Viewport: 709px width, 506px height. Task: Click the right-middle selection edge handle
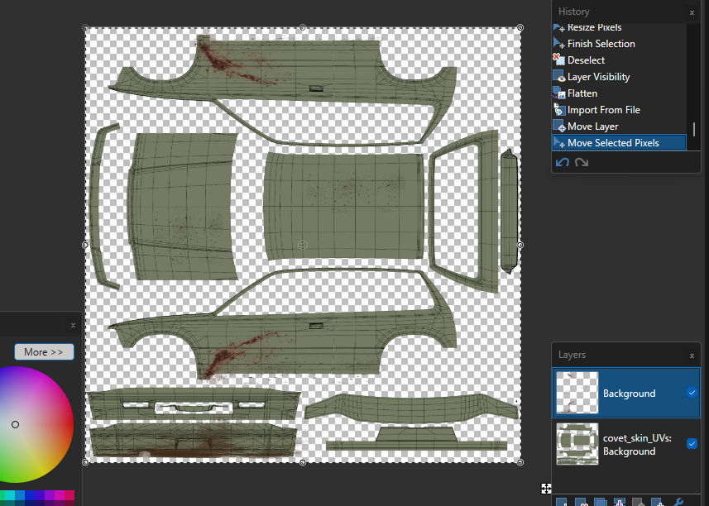coord(520,245)
